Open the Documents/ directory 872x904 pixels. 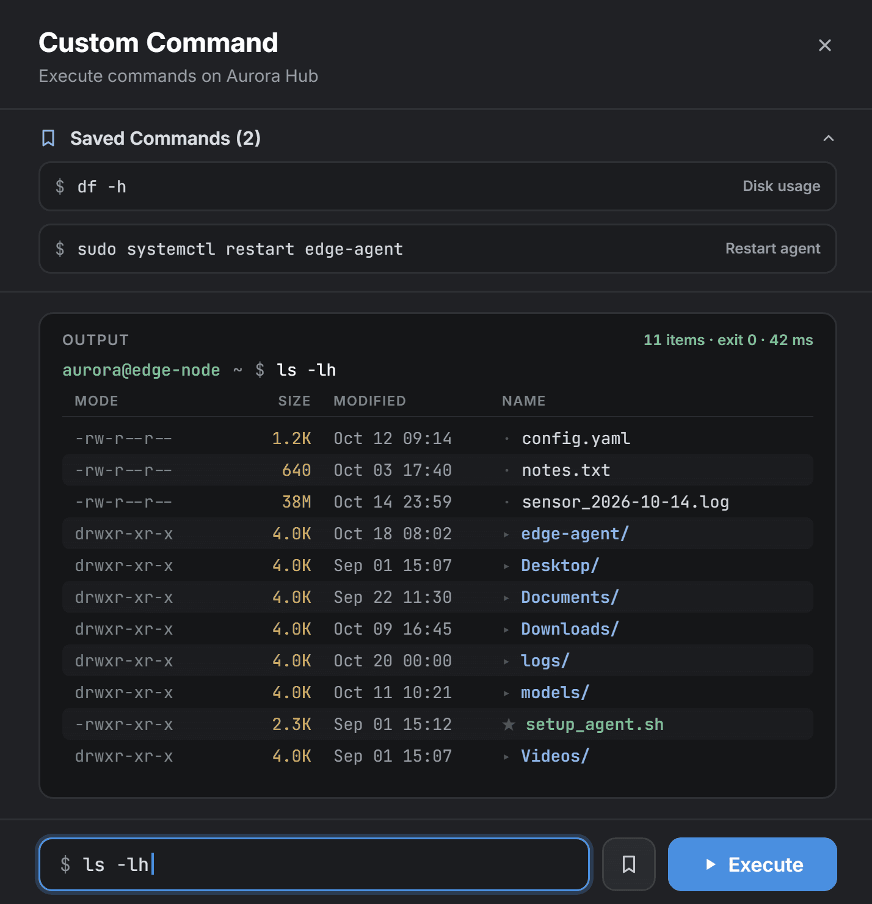(570, 597)
